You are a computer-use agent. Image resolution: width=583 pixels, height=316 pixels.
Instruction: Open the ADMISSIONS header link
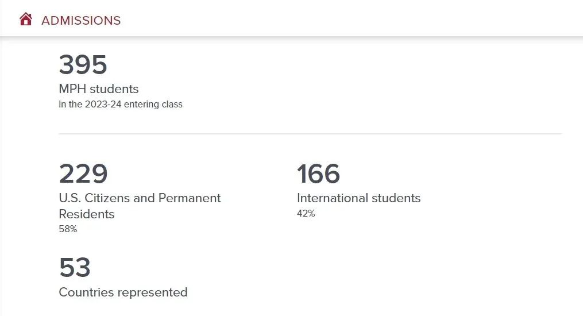click(81, 21)
